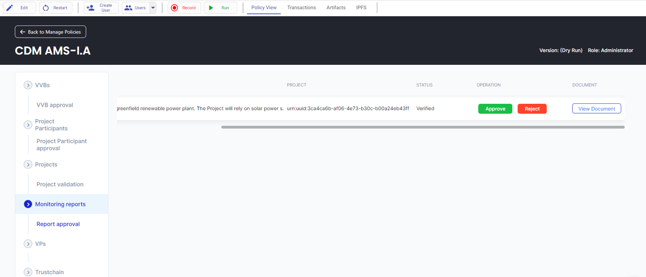Click the Create User add-person icon
This screenshot has width=646, height=277.
point(90,8)
